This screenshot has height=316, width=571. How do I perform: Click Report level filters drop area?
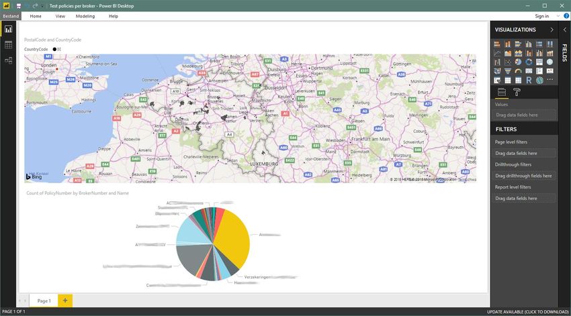(x=524, y=198)
